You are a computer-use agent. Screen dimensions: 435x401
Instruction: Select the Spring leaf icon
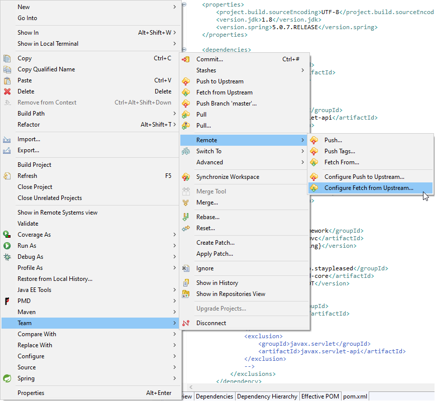(x=7, y=378)
